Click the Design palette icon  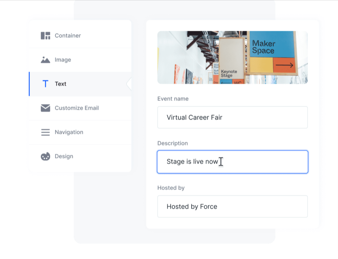pos(45,156)
